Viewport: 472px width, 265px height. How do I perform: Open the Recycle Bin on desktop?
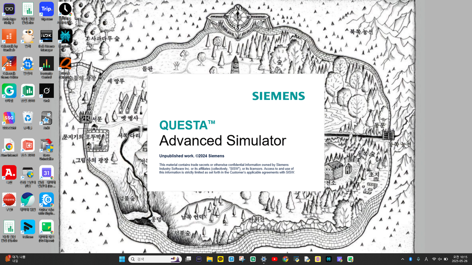(x=28, y=120)
